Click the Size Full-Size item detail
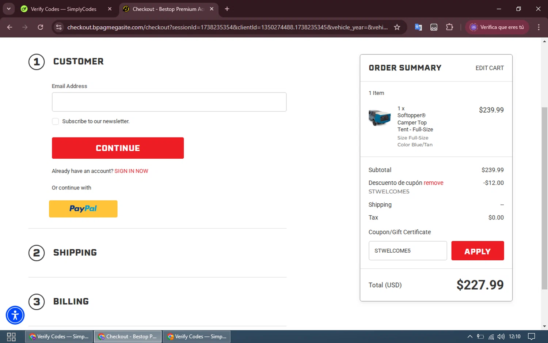Image resolution: width=548 pixels, height=343 pixels. click(413, 138)
